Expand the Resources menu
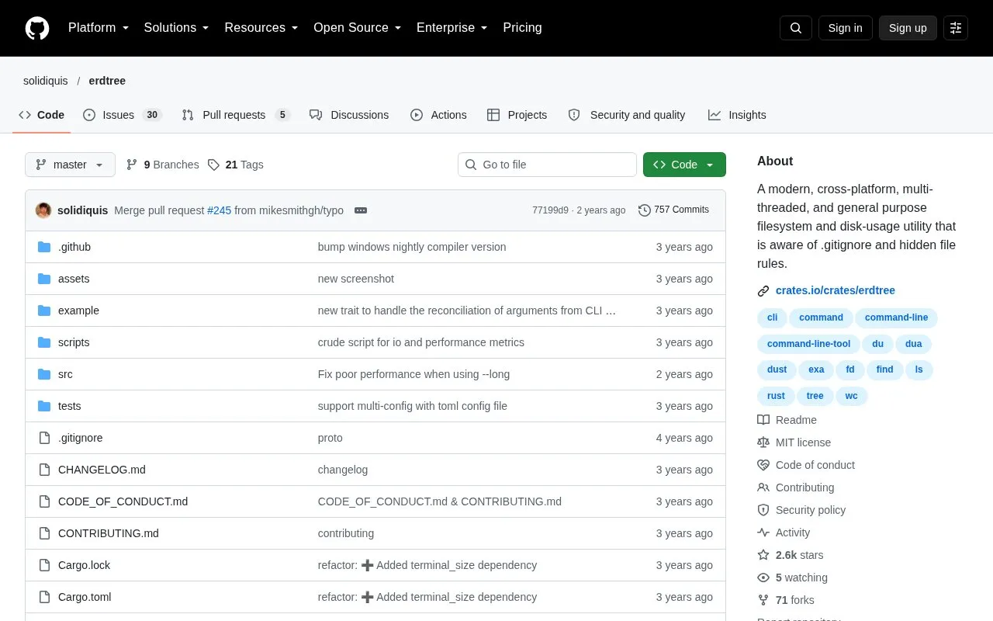 coord(261,28)
